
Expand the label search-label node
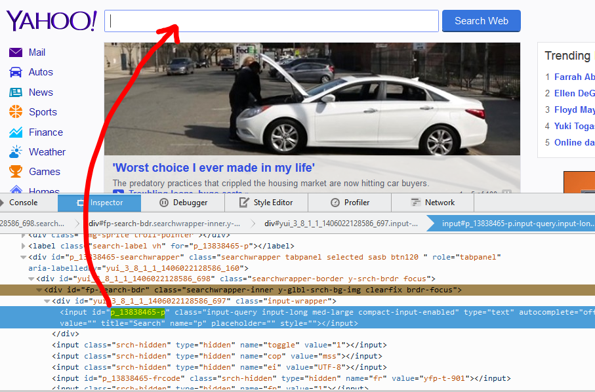[x=24, y=246]
